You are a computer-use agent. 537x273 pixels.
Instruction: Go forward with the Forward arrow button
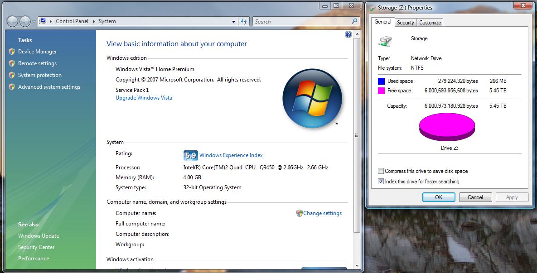(25, 22)
